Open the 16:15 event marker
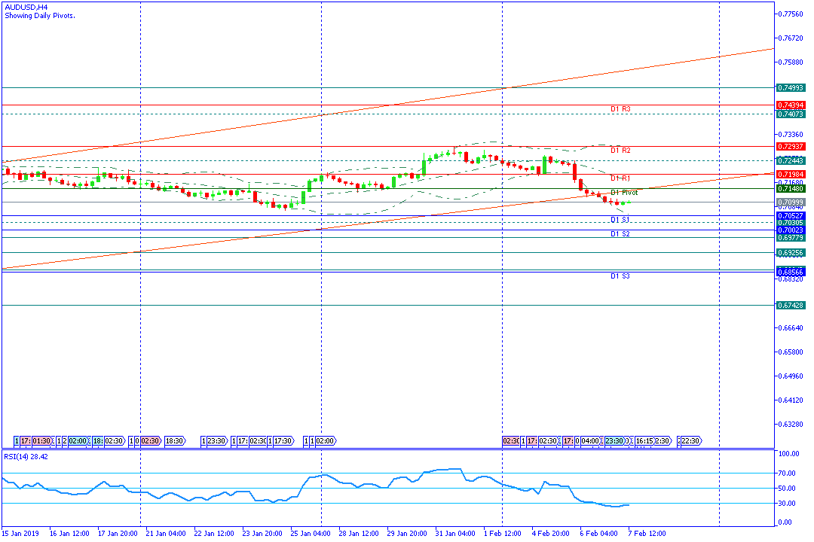Viewport: 814px width, 542px height. coord(644,440)
